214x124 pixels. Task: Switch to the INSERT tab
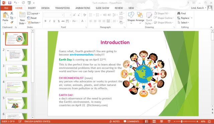32,8
